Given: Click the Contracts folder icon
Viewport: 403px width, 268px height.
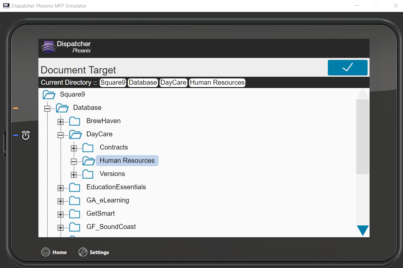Looking at the screenshot, I should coord(88,148).
